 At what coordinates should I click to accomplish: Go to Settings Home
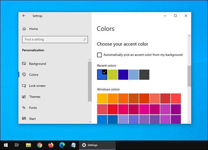tap(33, 29)
